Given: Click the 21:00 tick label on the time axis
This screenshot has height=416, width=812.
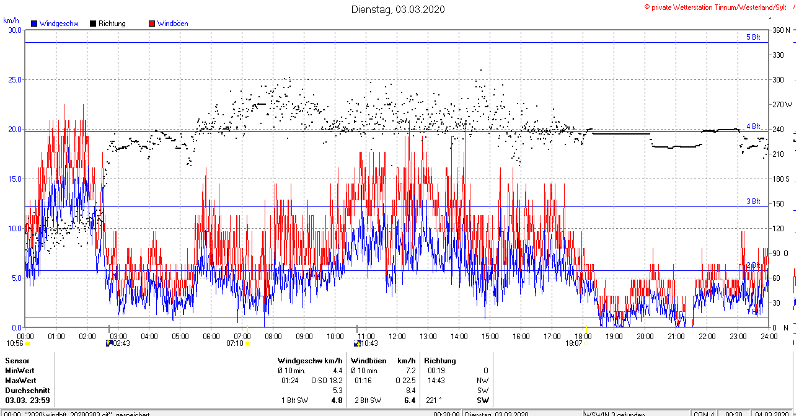Looking at the screenshot, I should click(676, 336).
